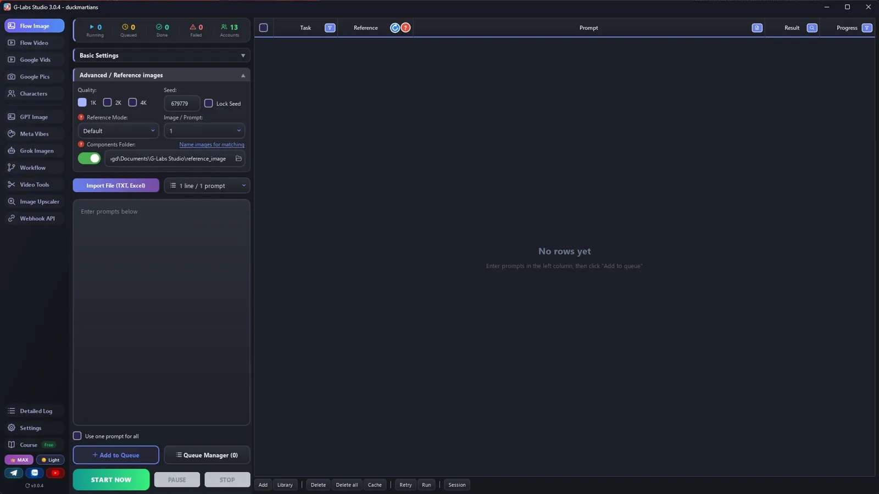Enable the Lock Seed checkbox
Image resolution: width=879 pixels, height=494 pixels.
pyautogui.click(x=209, y=103)
